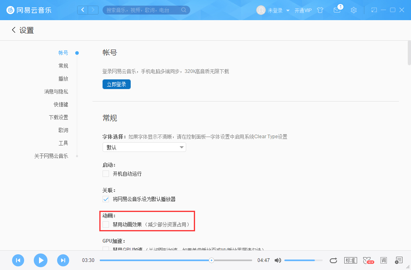This screenshot has height=270, width=411.
Task: Change the loop playback mode
Action: [x=333, y=260]
